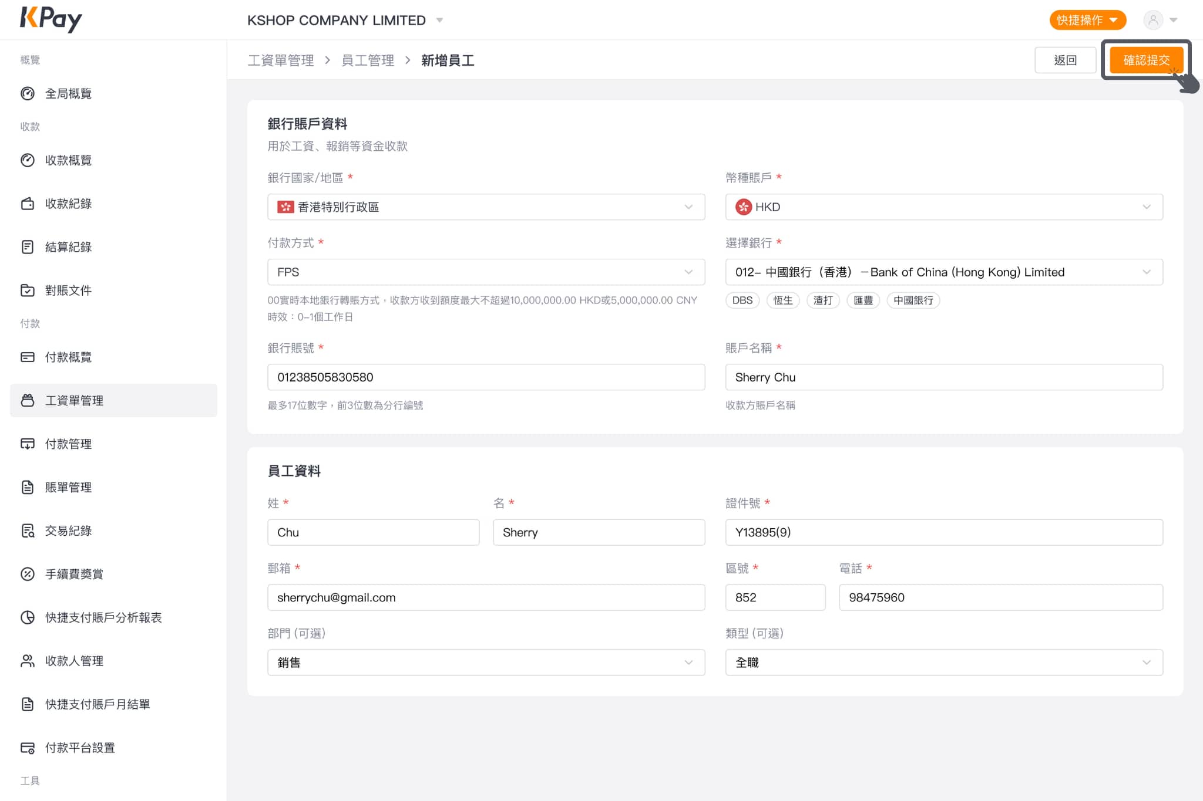
Task: Select the 渣打 bank quick chip
Action: point(823,300)
